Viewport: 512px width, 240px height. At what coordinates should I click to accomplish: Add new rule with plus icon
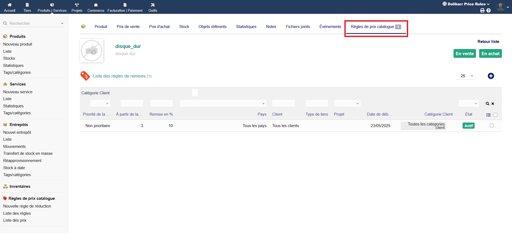pyautogui.click(x=491, y=76)
